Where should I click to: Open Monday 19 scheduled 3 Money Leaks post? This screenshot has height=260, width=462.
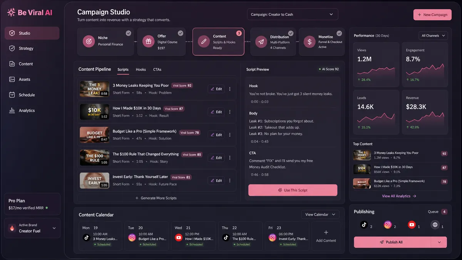coord(100,236)
